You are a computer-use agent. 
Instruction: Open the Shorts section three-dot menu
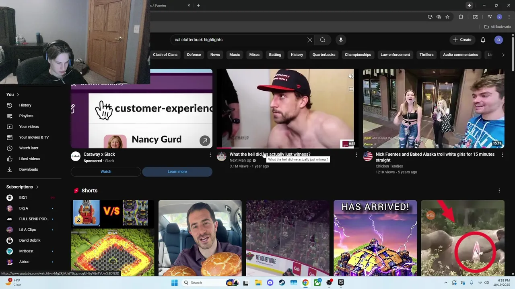499,191
